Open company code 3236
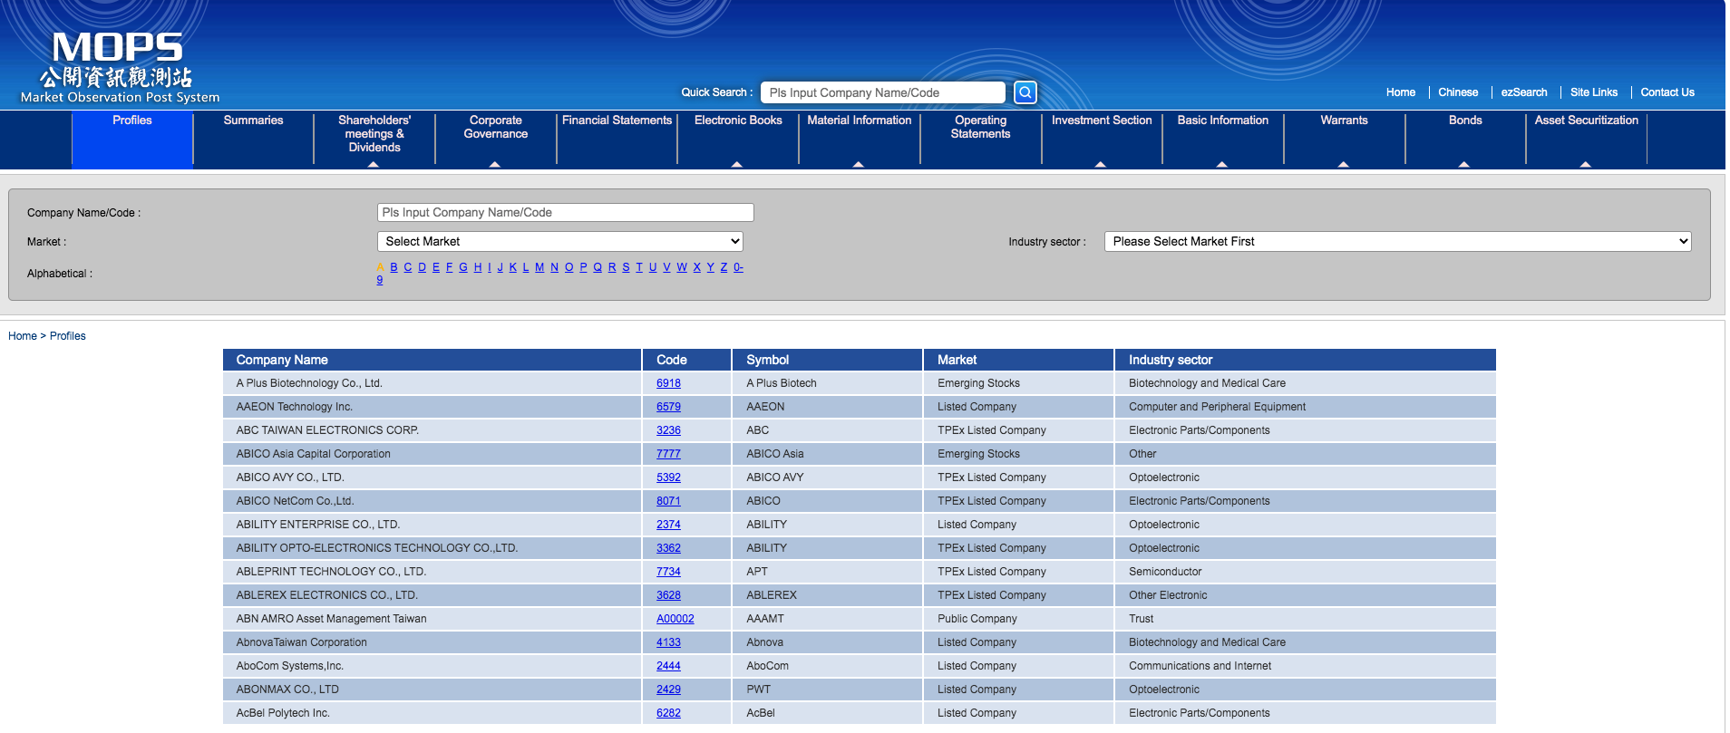This screenshot has width=1730, height=733. point(668,430)
